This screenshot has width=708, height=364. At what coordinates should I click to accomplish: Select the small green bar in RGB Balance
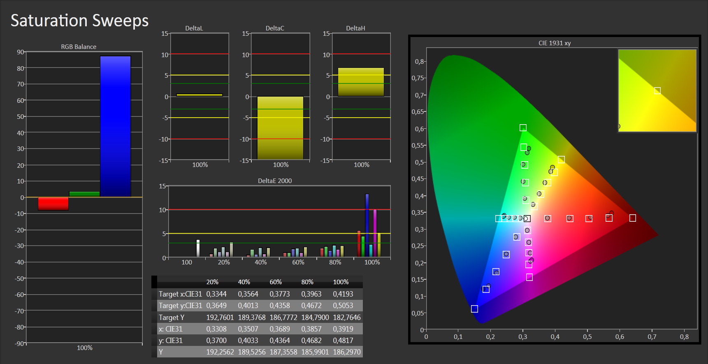pyautogui.click(x=84, y=194)
